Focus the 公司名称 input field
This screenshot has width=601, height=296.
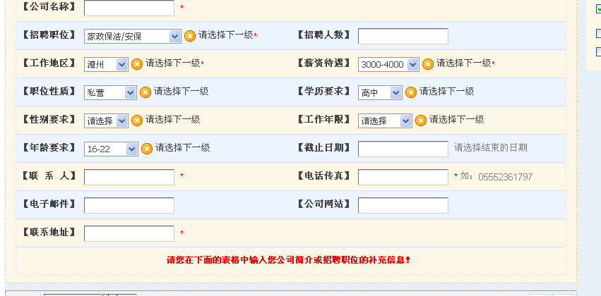point(129,8)
